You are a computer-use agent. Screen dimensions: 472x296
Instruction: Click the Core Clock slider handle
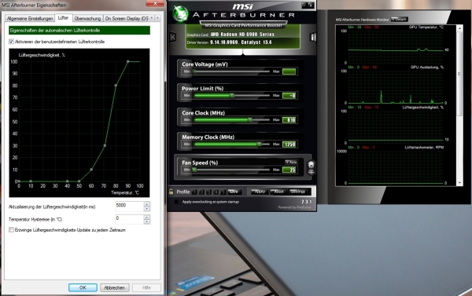(x=250, y=120)
